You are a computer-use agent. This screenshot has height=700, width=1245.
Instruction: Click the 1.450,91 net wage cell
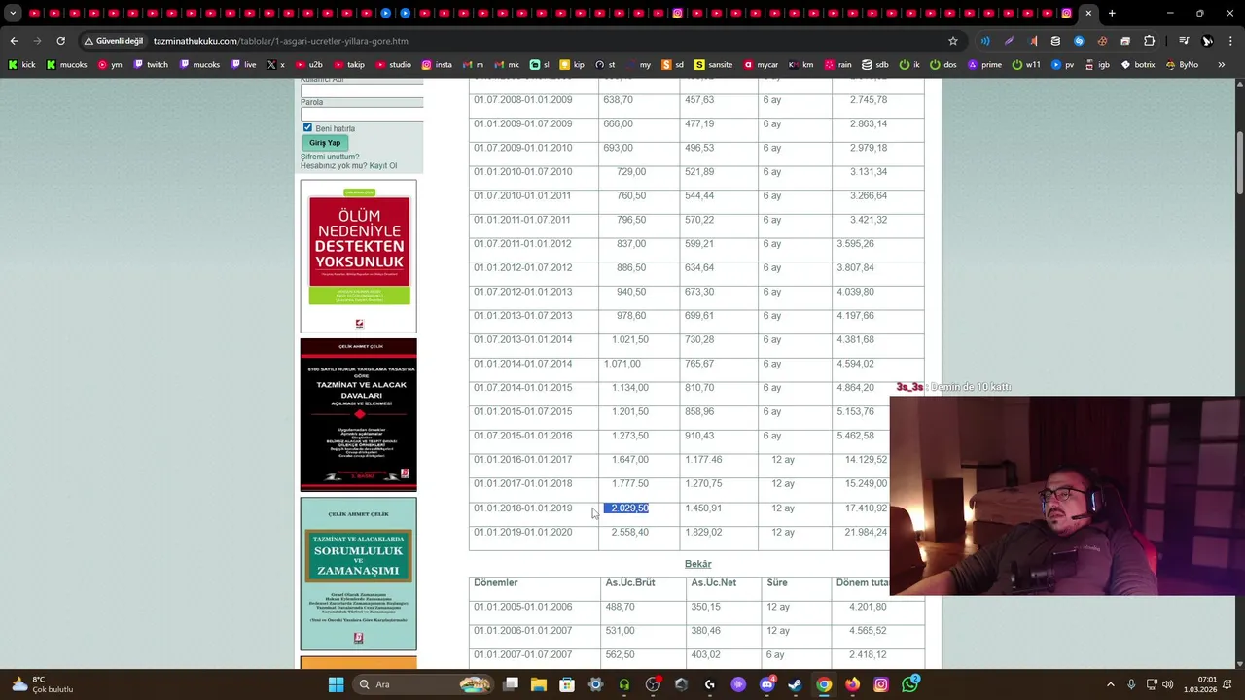pos(703,508)
